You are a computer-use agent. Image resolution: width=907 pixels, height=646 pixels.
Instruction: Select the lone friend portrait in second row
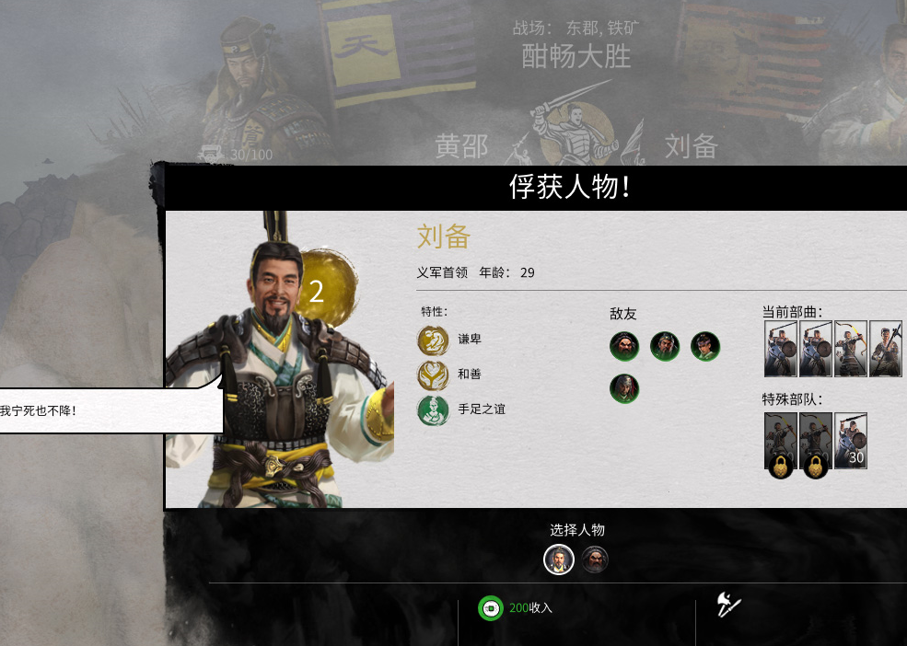(624, 387)
